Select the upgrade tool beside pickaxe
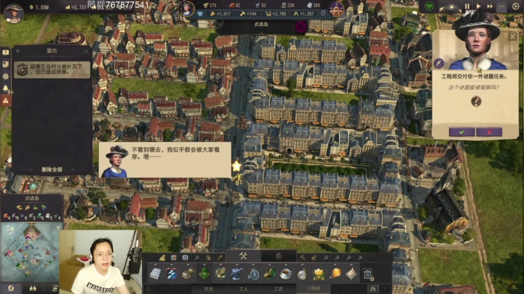Image resolution: width=524 pixels, height=294 pixels. (314, 258)
